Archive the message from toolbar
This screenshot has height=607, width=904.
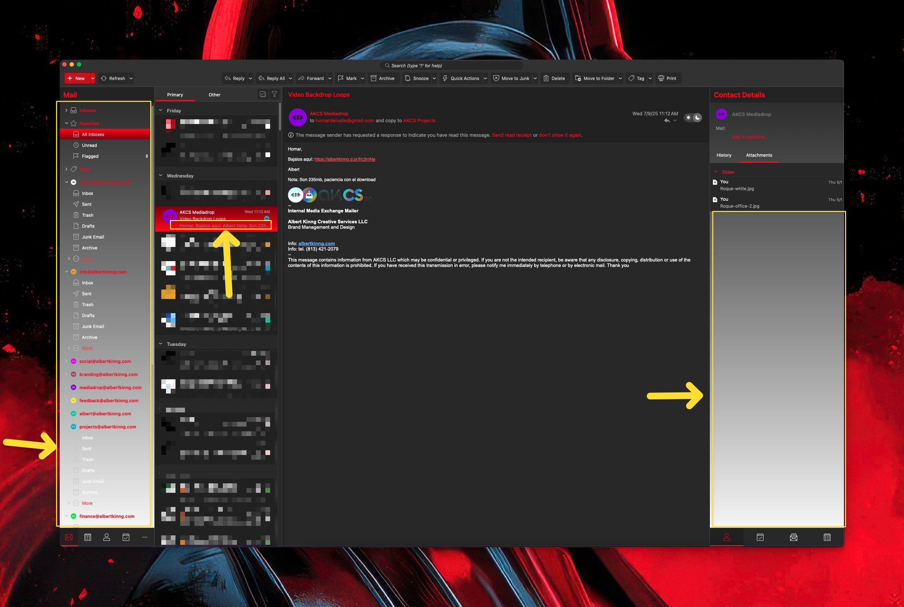coord(382,78)
